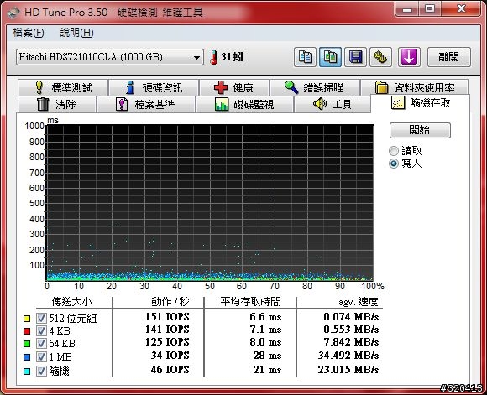Open the 磁碟監視 tab
Screen dimensions: 487x395
pyautogui.click(x=244, y=104)
